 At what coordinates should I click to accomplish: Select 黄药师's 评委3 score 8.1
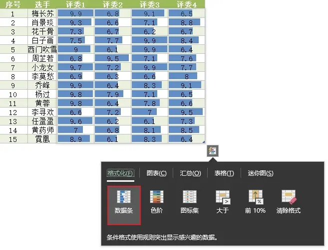pos(150,130)
